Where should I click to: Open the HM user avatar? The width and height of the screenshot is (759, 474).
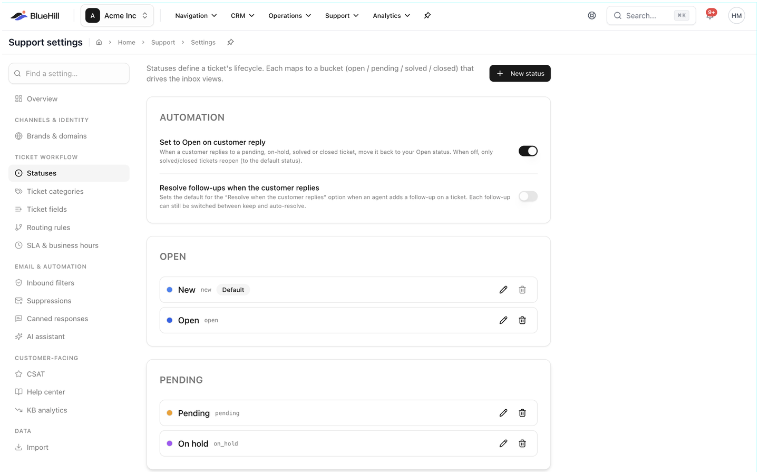click(x=737, y=15)
